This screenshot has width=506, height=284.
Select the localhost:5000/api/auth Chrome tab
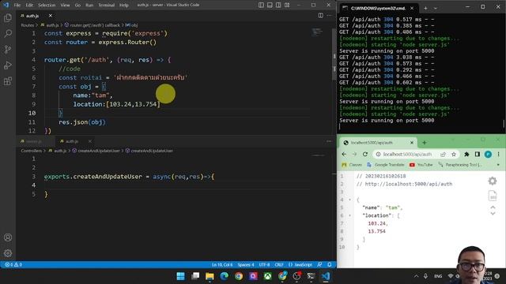pos(378,143)
